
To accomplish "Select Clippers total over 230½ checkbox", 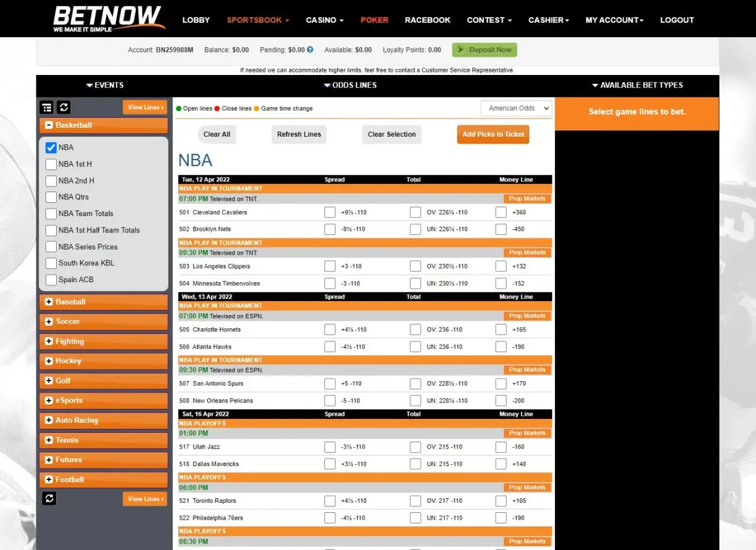I will tap(415, 266).
